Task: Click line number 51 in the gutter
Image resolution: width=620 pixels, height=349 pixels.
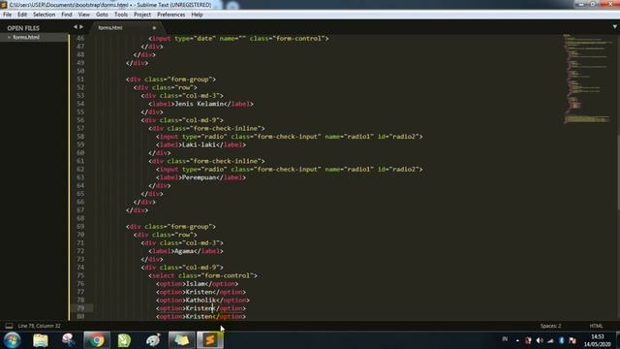Action: pyautogui.click(x=80, y=79)
